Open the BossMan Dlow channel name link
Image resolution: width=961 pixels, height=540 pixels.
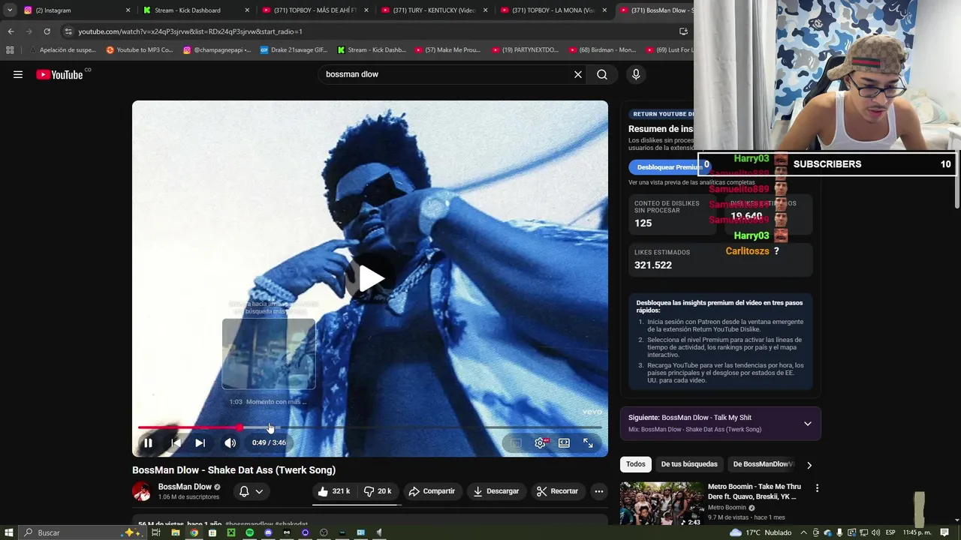(x=185, y=487)
